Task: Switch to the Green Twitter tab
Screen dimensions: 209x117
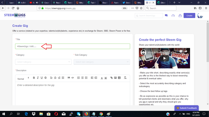Action: click(127, 3)
